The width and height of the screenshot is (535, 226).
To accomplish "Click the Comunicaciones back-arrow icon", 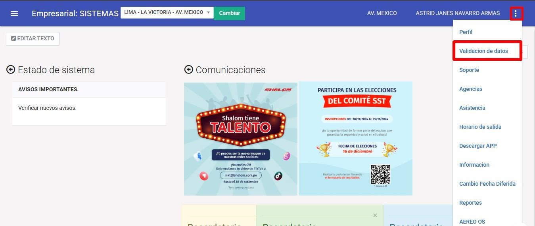I will 188,70.
